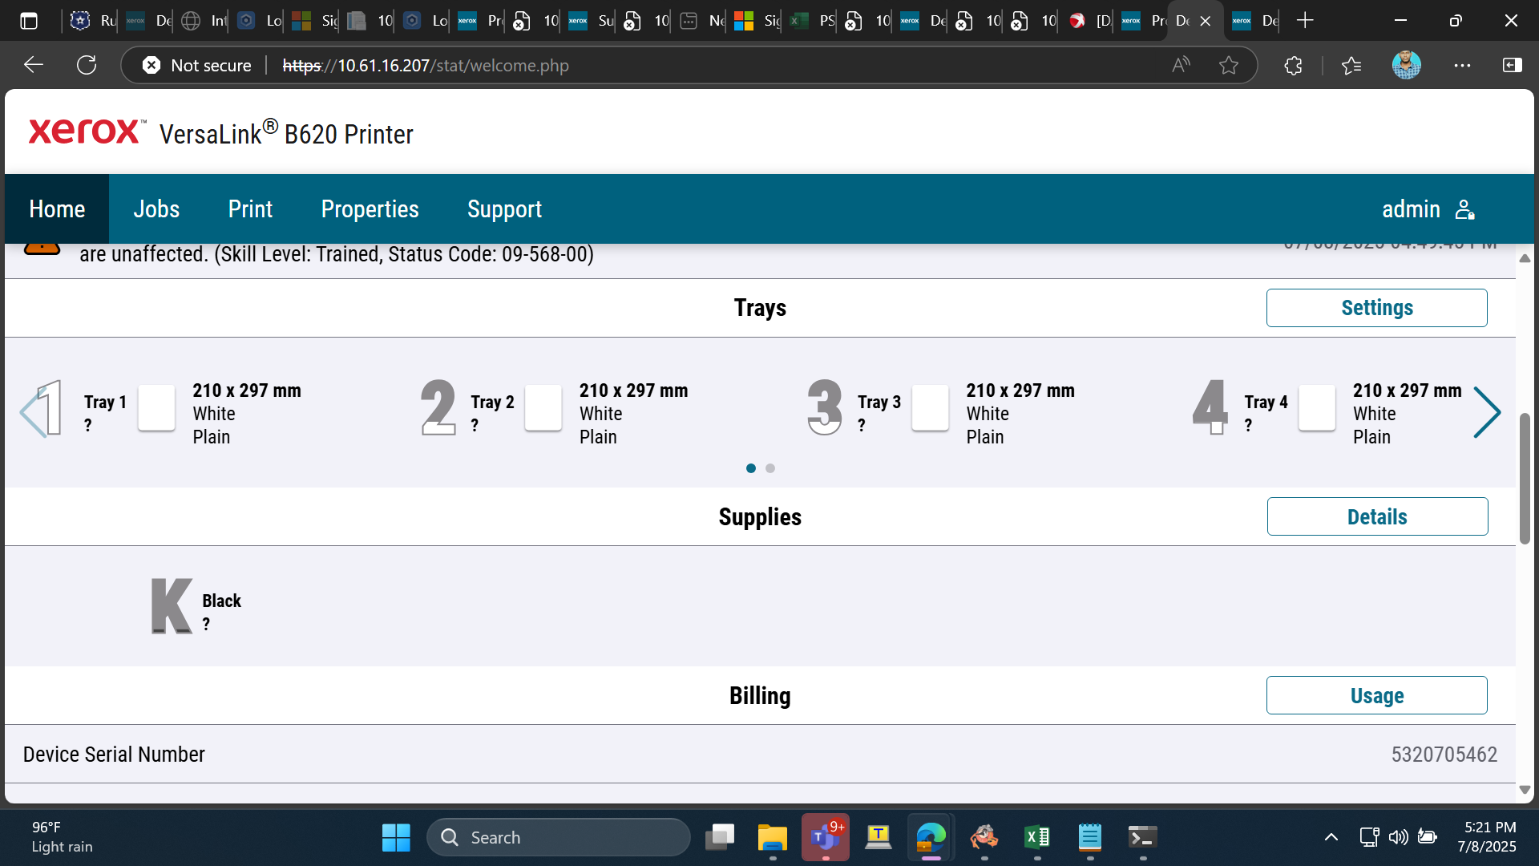Open tray Settings button
The width and height of the screenshot is (1539, 866).
tap(1376, 308)
